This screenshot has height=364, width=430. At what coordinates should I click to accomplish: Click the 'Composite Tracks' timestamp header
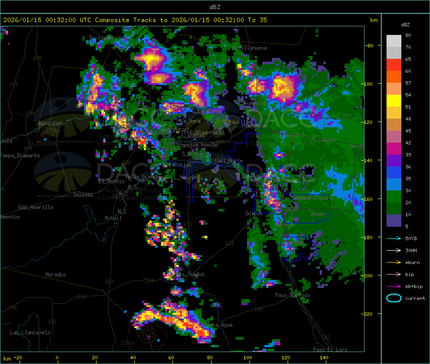tap(135, 20)
